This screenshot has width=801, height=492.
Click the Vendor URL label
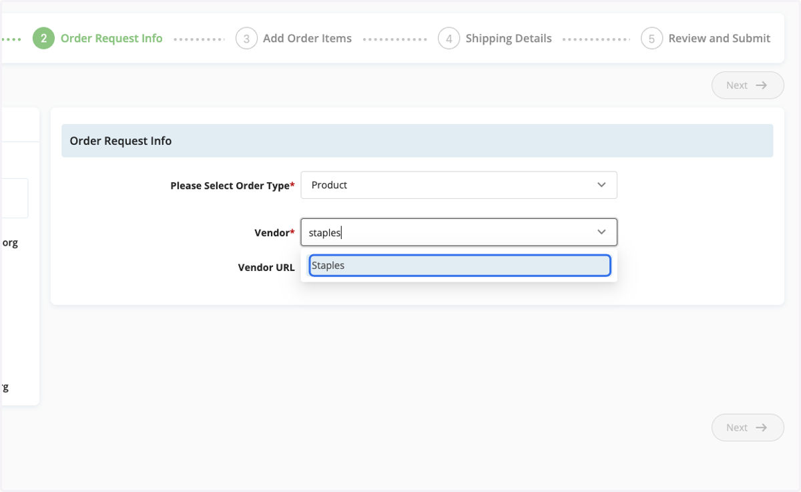coord(266,267)
